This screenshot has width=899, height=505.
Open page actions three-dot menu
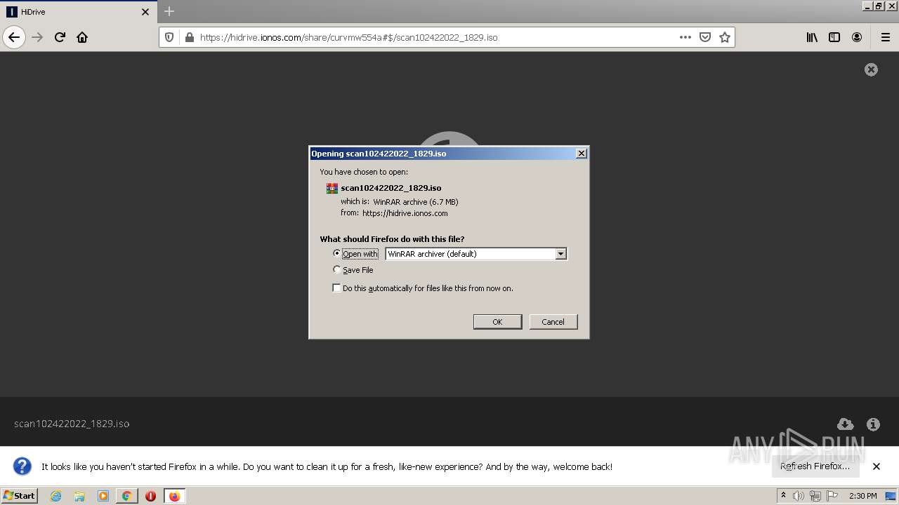[x=685, y=37]
